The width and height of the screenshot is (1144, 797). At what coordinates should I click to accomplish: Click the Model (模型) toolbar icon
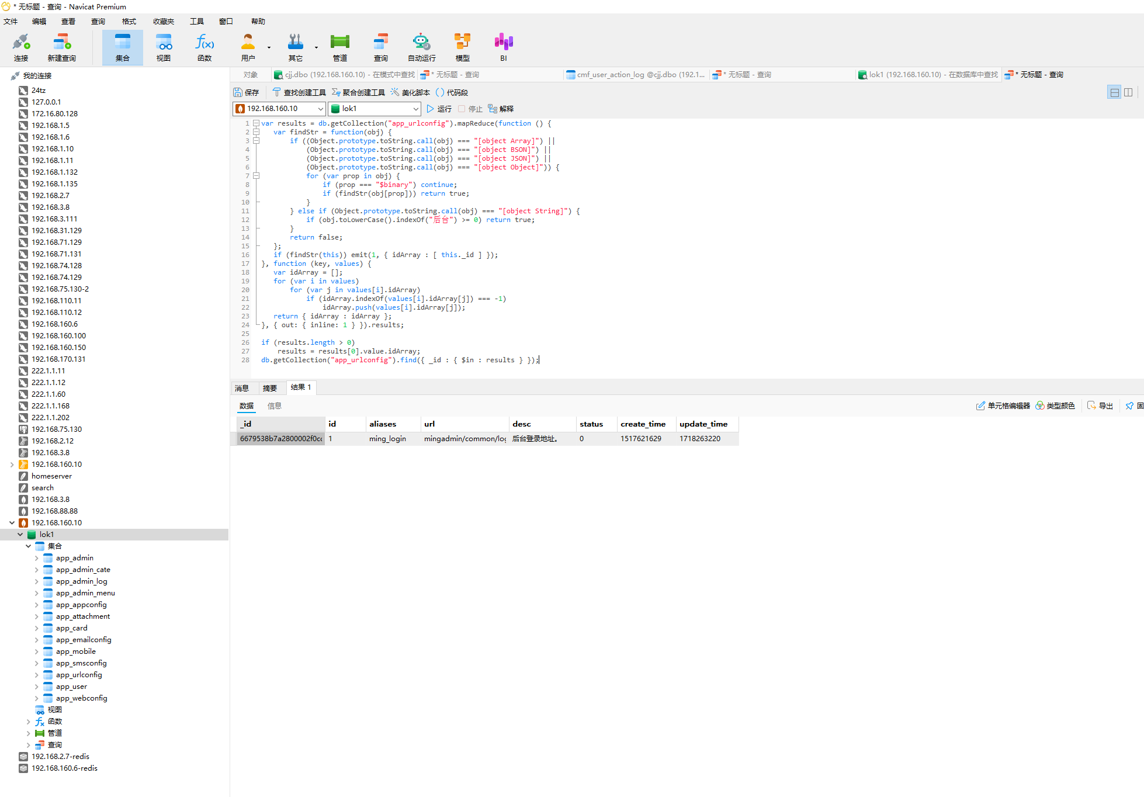coord(463,47)
